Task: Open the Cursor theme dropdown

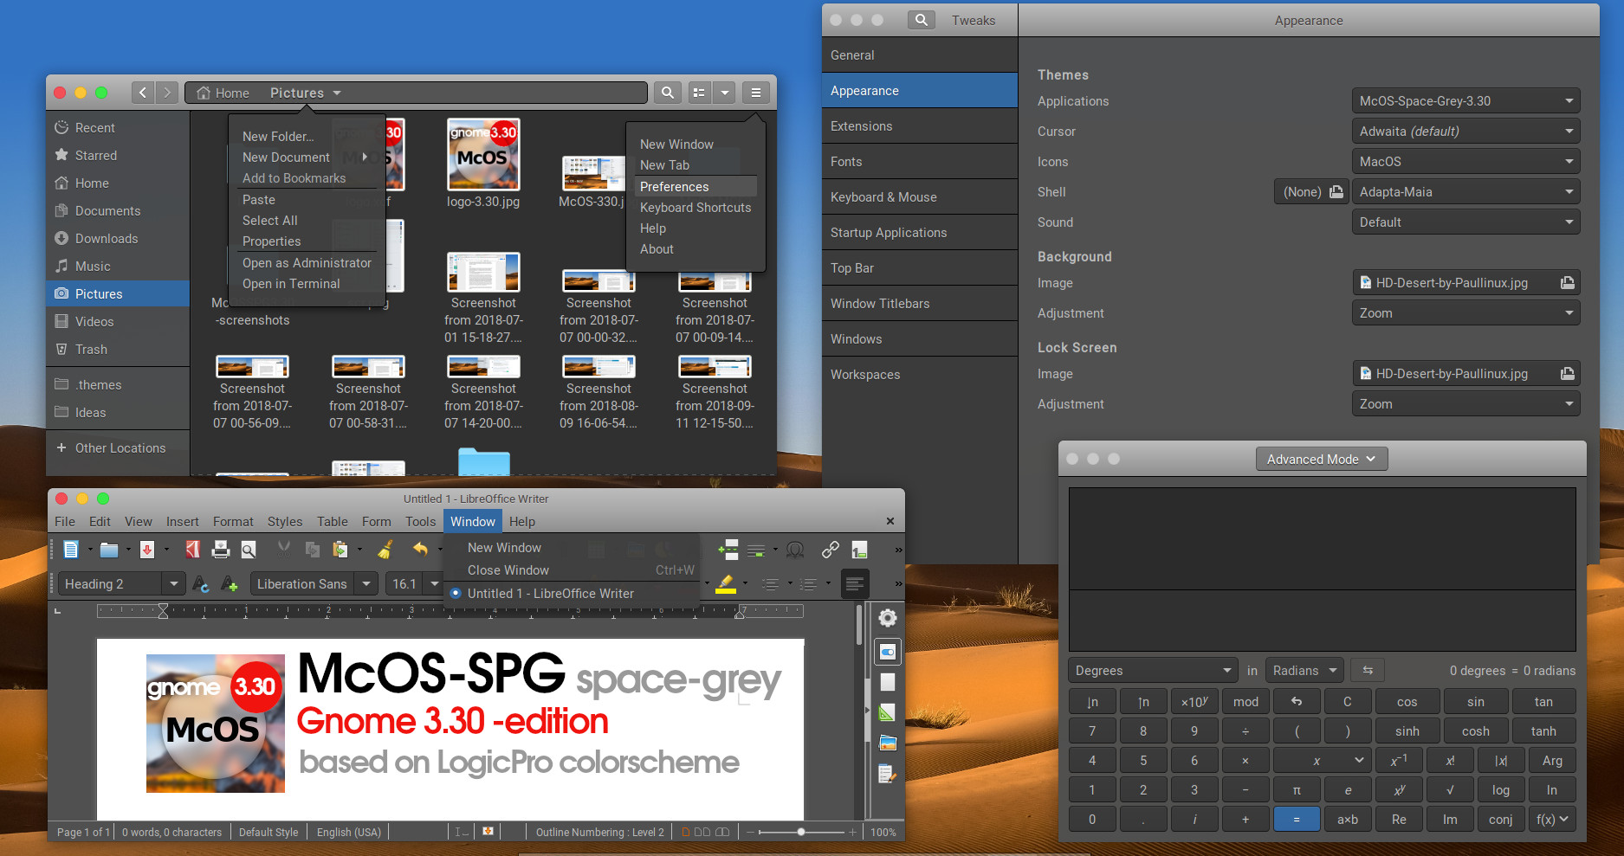Action: [x=1465, y=132]
